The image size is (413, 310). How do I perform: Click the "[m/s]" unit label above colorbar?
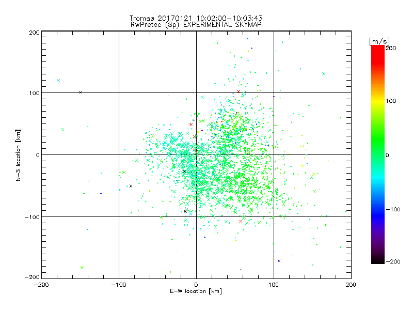pyautogui.click(x=379, y=41)
